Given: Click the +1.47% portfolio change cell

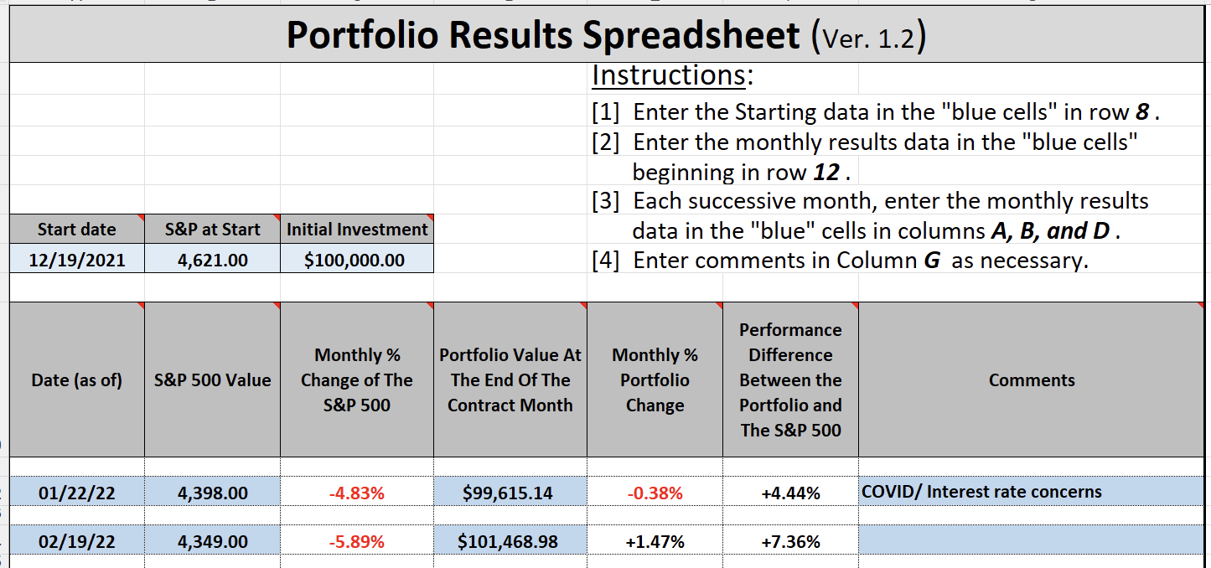Looking at the screenshot, I should (x=655, y=542).
